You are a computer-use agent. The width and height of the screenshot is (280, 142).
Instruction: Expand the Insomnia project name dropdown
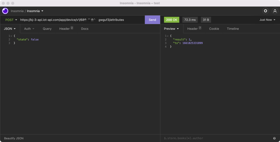pos(35,11)
